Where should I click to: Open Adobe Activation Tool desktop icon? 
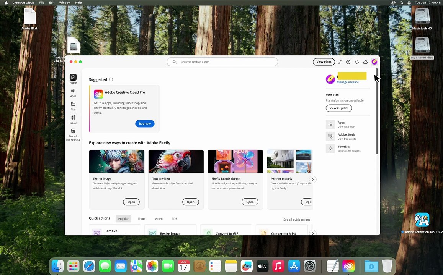click(422, 220)
